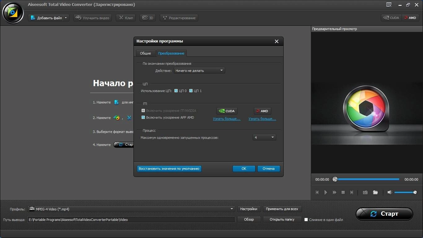
Task: Click the big Старт convert button
Action: point(384,214)
